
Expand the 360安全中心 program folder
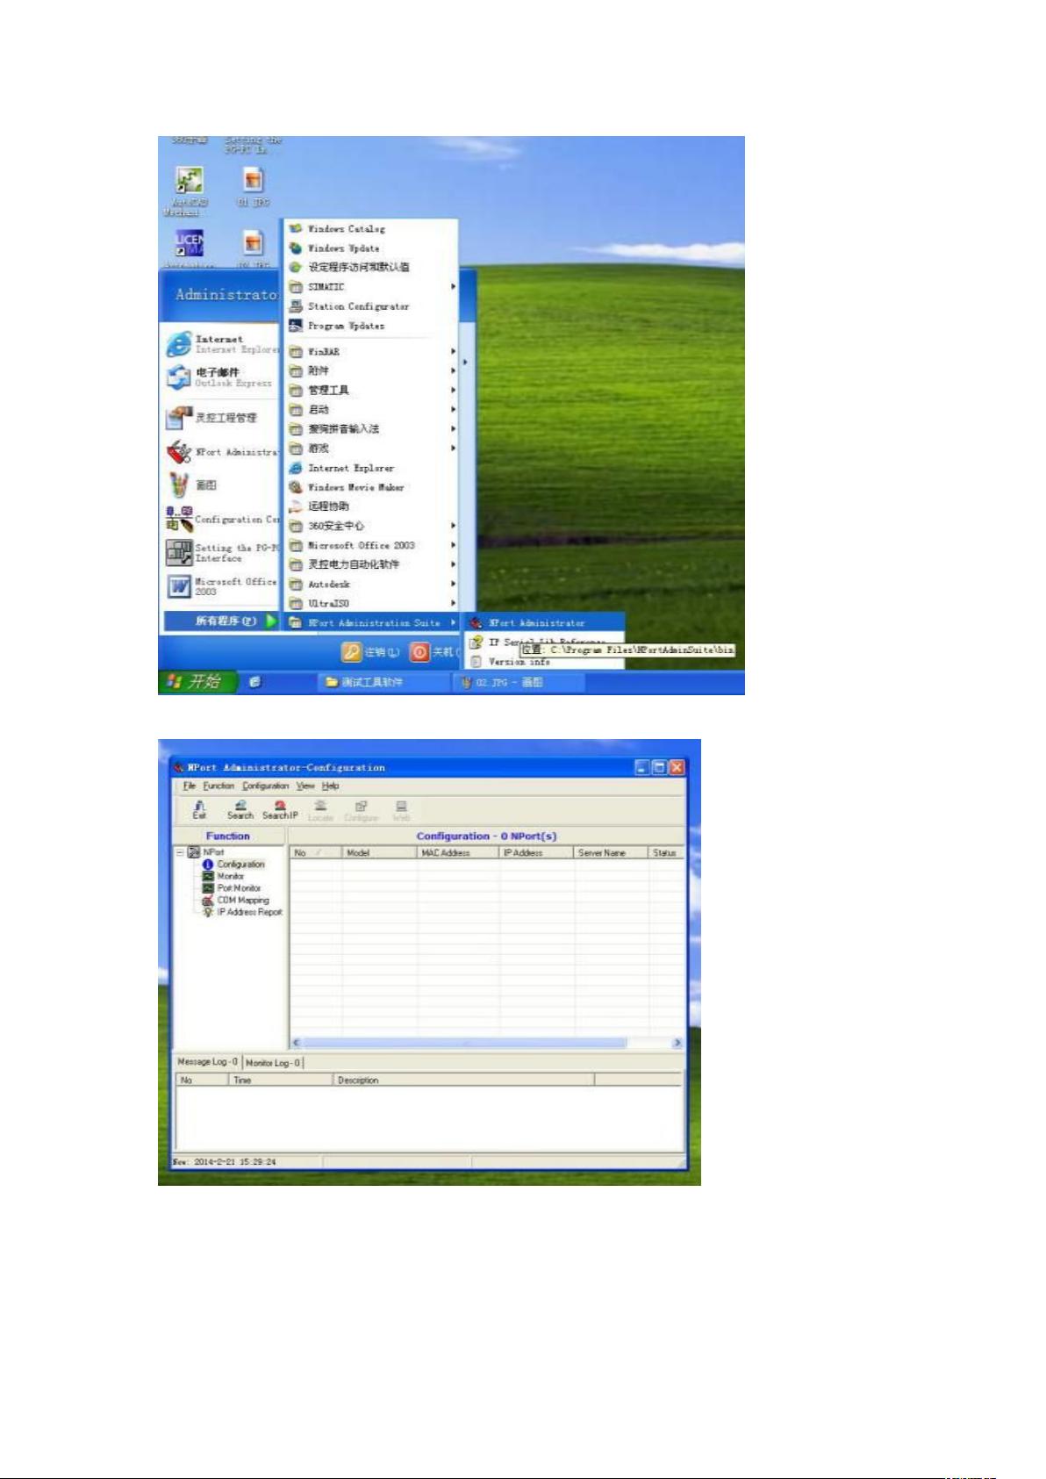coord(372,526)
